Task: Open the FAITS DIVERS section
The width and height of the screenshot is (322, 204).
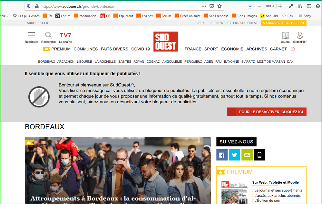Action: pos(114,49)
